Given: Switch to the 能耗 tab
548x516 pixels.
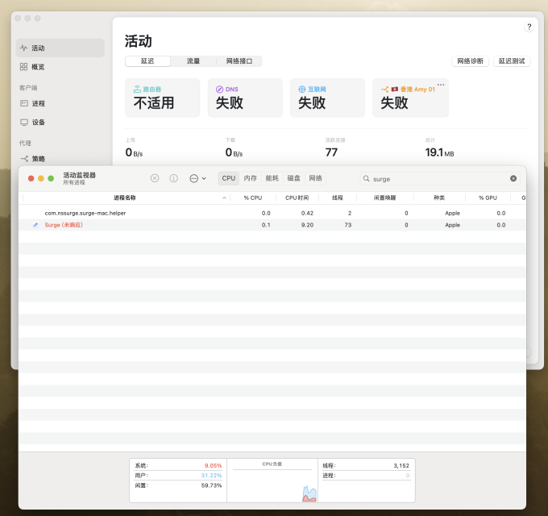Looking at the screenshot, I should pos(272,178).
